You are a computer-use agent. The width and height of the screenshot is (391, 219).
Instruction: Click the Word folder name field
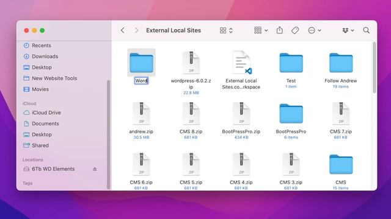pos(141,81)
